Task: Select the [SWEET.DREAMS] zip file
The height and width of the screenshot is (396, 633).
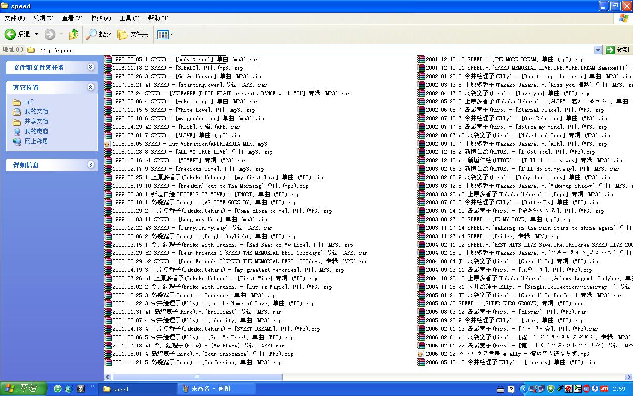Action: [x=216, y=329]
